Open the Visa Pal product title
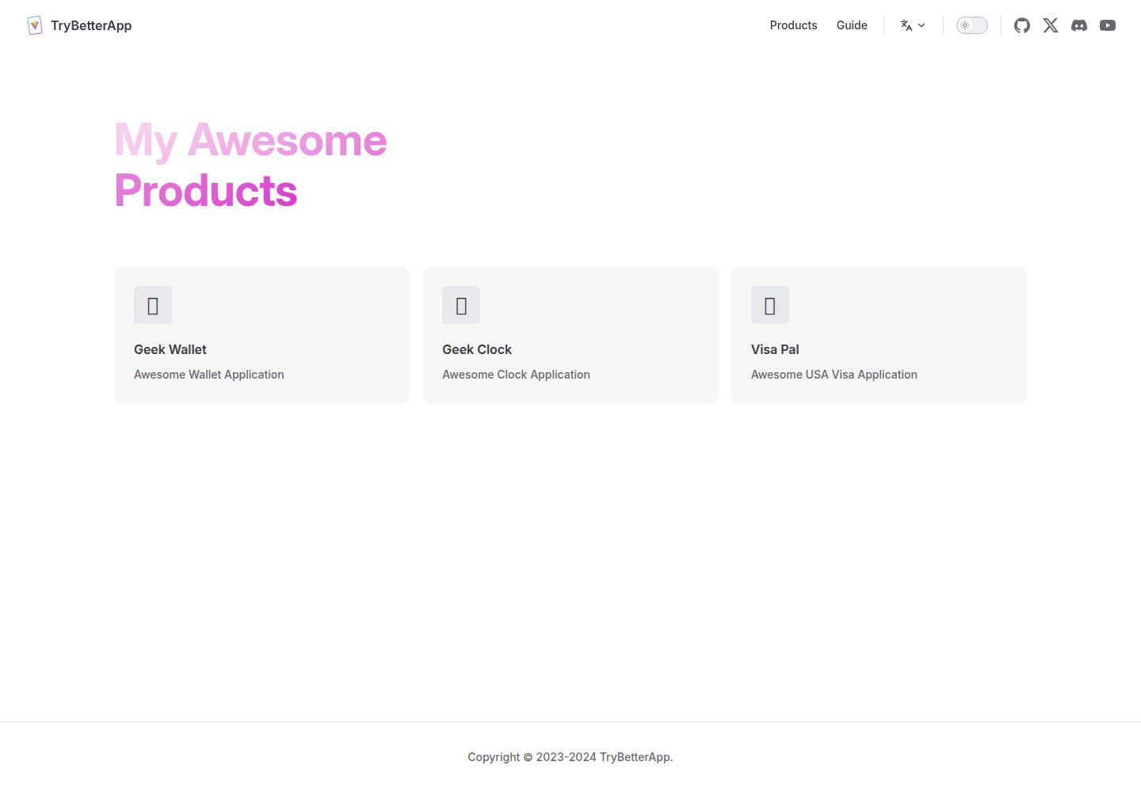1141x792 pixels. point(775,349)
